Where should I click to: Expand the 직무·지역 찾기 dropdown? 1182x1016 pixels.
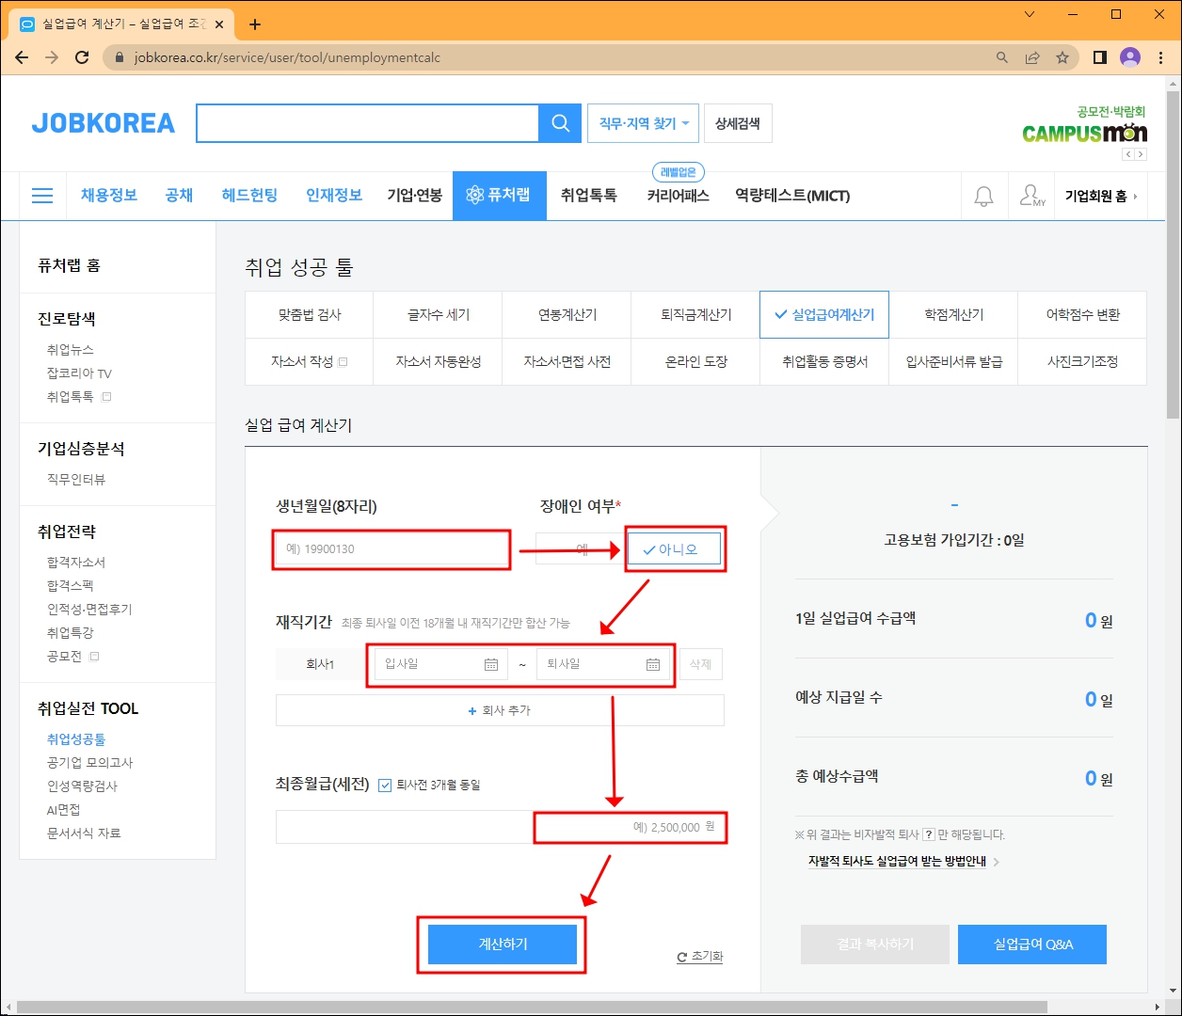[643, 123]
